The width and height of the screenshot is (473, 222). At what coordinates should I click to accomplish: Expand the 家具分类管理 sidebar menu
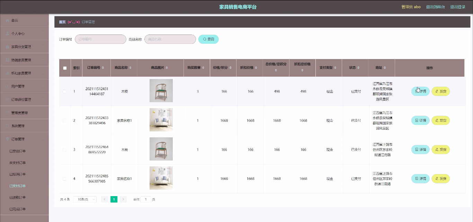coord(24,47)
